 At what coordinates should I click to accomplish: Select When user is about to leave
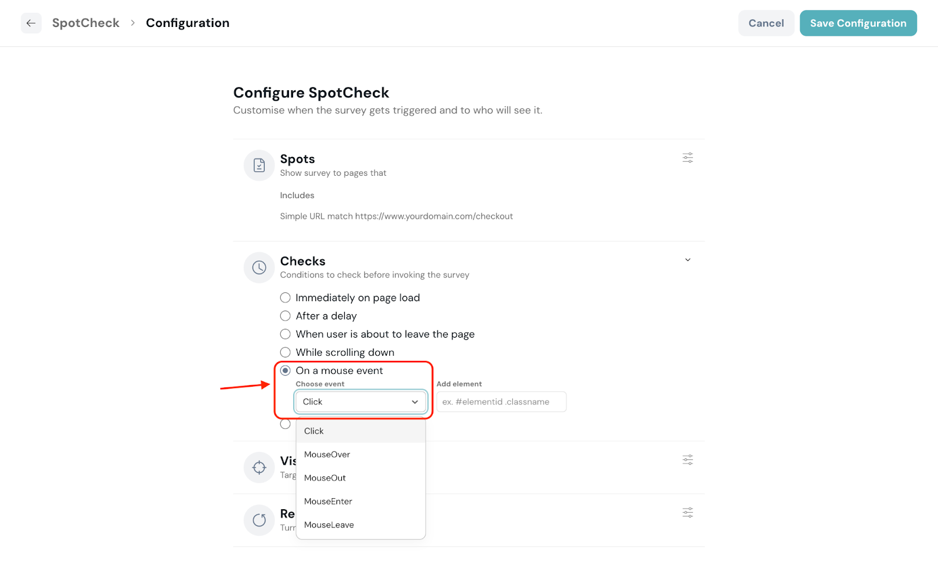tap(286, 334)
